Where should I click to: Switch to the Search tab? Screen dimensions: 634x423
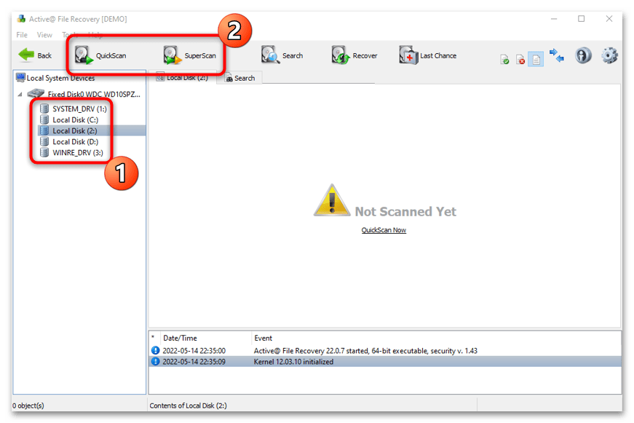click(x=240, y=78)
